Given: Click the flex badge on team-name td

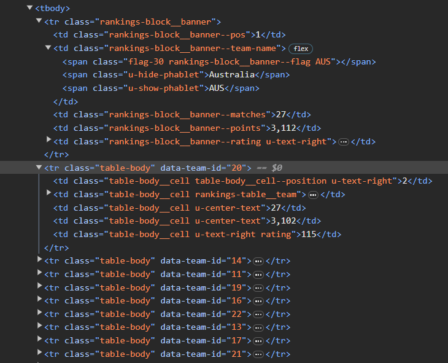Looking at the screenshot, I should click(x=301, y=48).
